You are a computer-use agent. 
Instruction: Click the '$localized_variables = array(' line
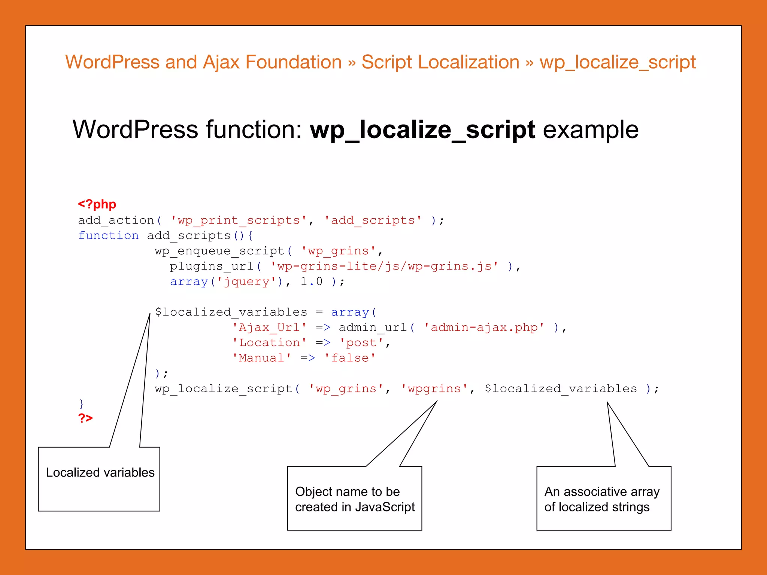[x=266, y=312]
